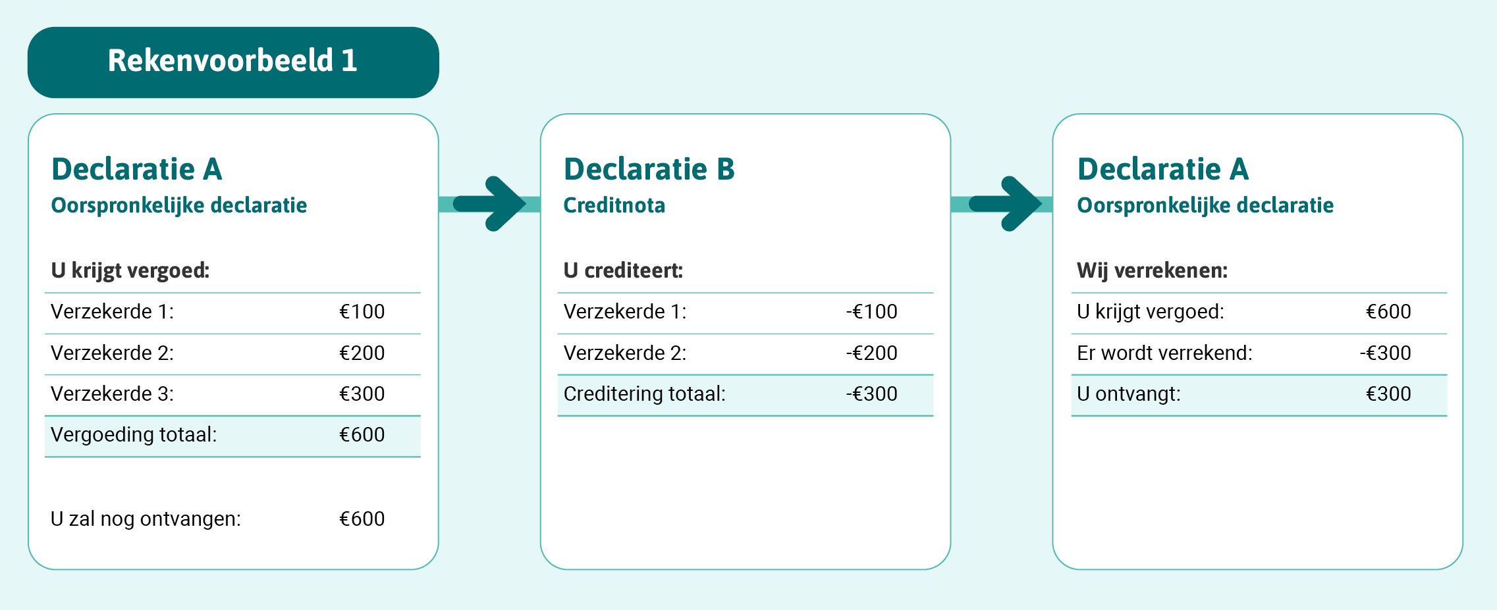Click the €100 amount for Verzekerde 1
1497x610 pixels.
[x=362, y=312]
